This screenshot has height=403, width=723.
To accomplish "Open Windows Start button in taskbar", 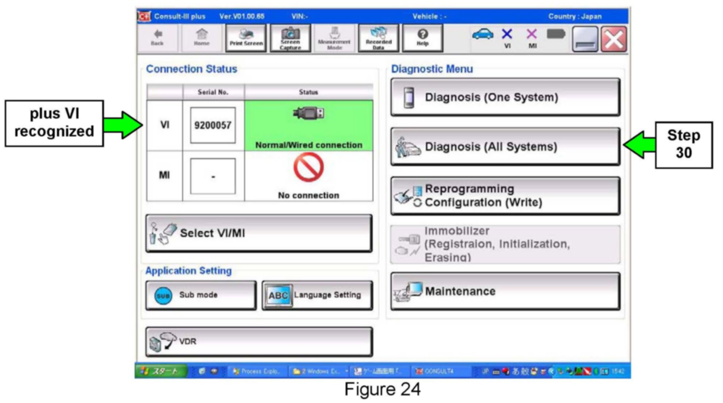I will coord(161,371).
